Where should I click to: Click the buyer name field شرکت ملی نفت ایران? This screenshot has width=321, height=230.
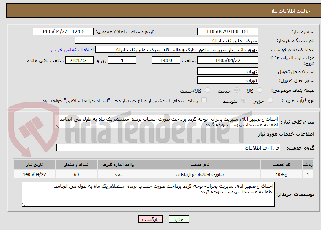coord(167,41)
